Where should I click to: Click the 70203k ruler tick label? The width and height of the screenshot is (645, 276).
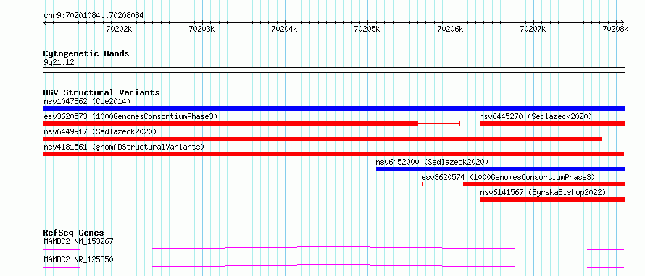coord(201,29)
